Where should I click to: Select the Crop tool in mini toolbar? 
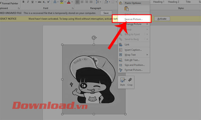pyautogui.click(x=130, y=82)
